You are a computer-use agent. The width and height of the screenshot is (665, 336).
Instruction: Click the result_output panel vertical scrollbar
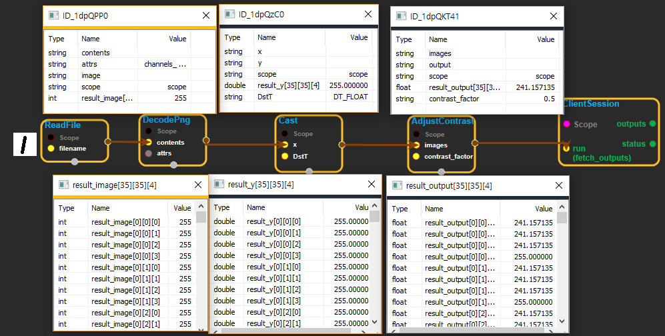tap(562, 267)
